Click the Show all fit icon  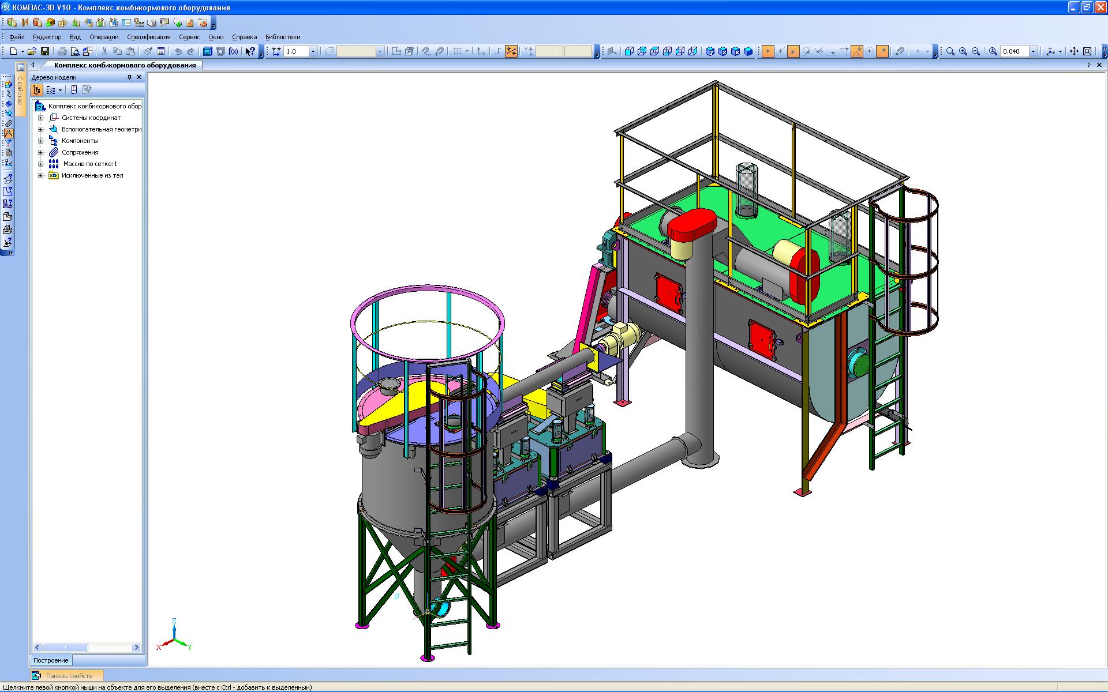(x=1087, y=51)
